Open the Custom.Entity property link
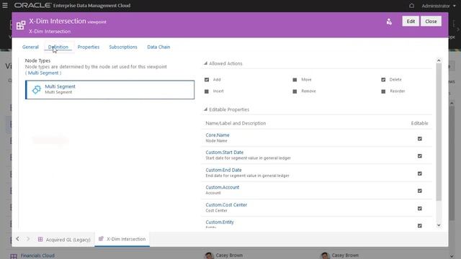The image size is (461, 259). click(220, 222)
